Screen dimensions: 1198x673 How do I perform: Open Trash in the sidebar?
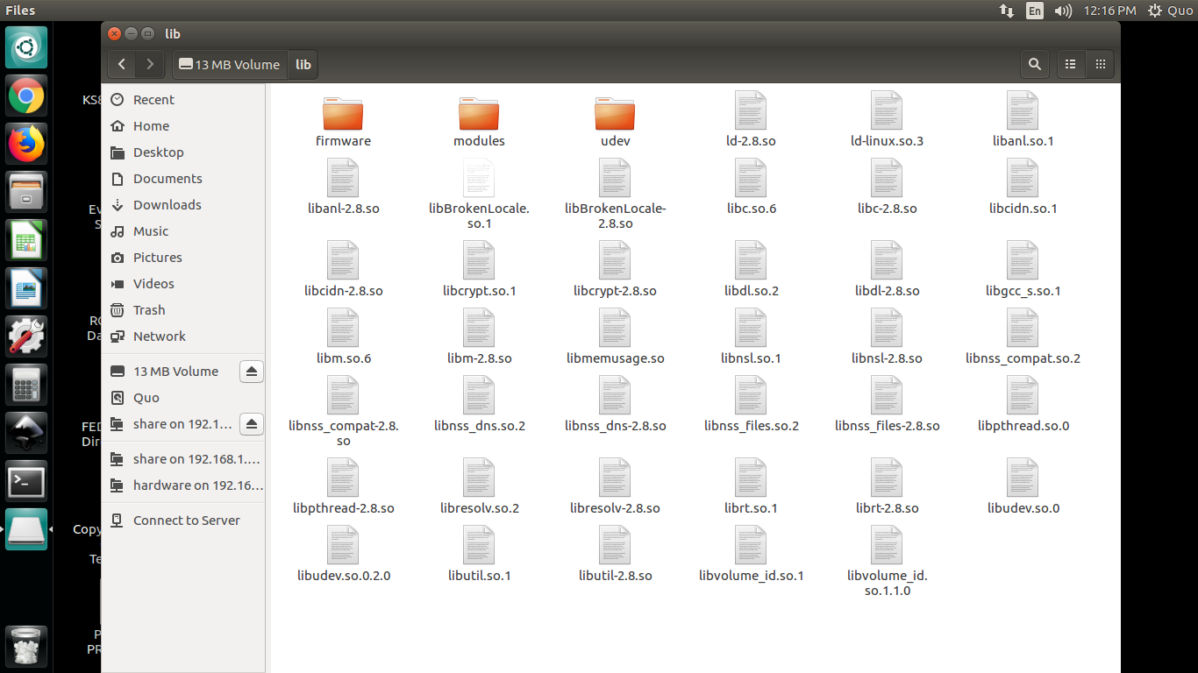point(149,310)
